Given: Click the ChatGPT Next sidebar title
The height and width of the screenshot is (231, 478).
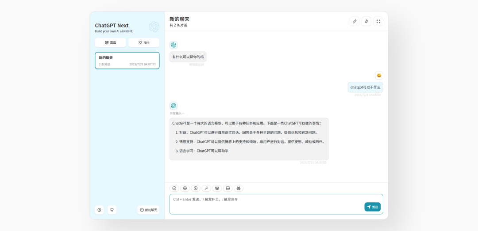Looking at the screenshot, I should coord(112,26).
